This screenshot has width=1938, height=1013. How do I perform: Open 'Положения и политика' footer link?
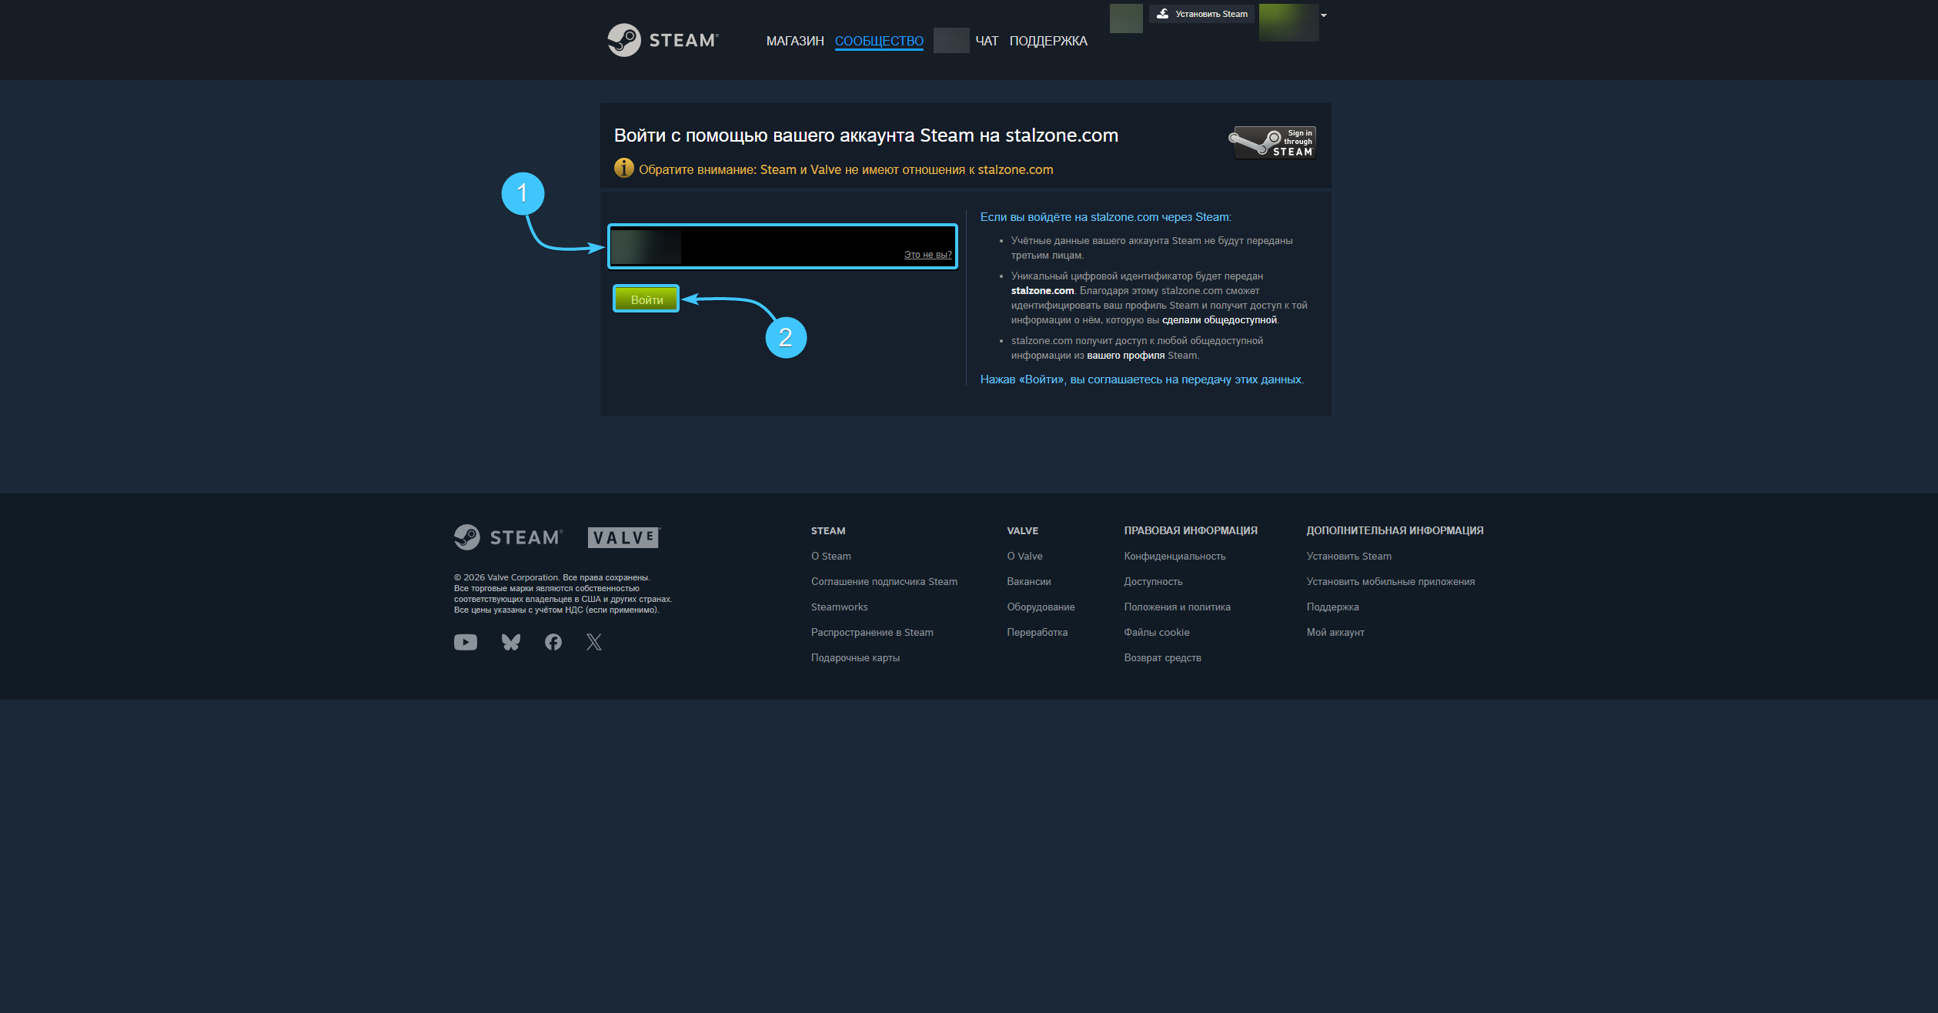click(1177, 607)
